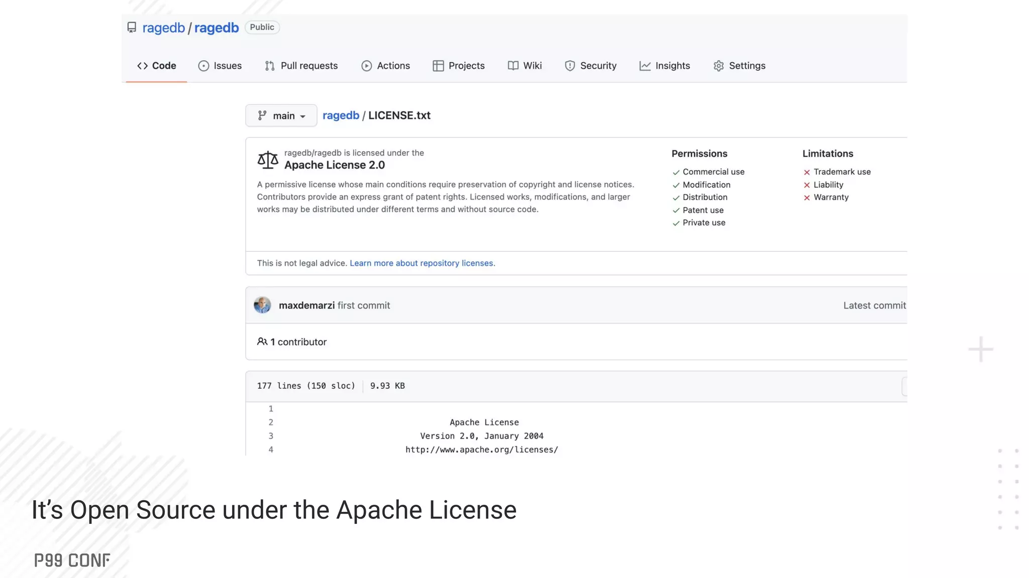Click the Distribution permission
1029x578 pixels.
(705, 197)
